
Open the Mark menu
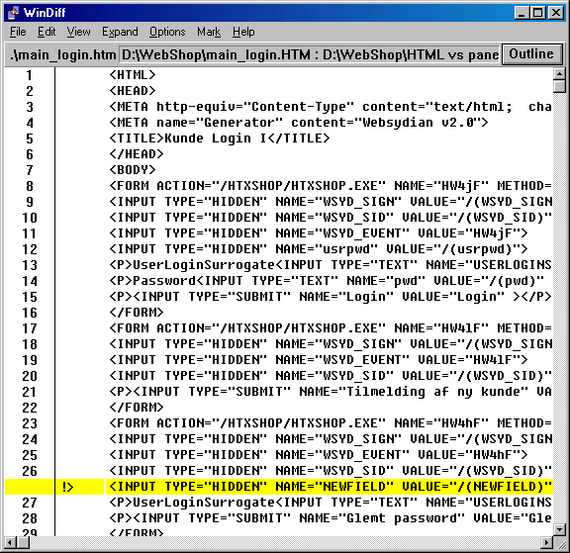[209, 32]
